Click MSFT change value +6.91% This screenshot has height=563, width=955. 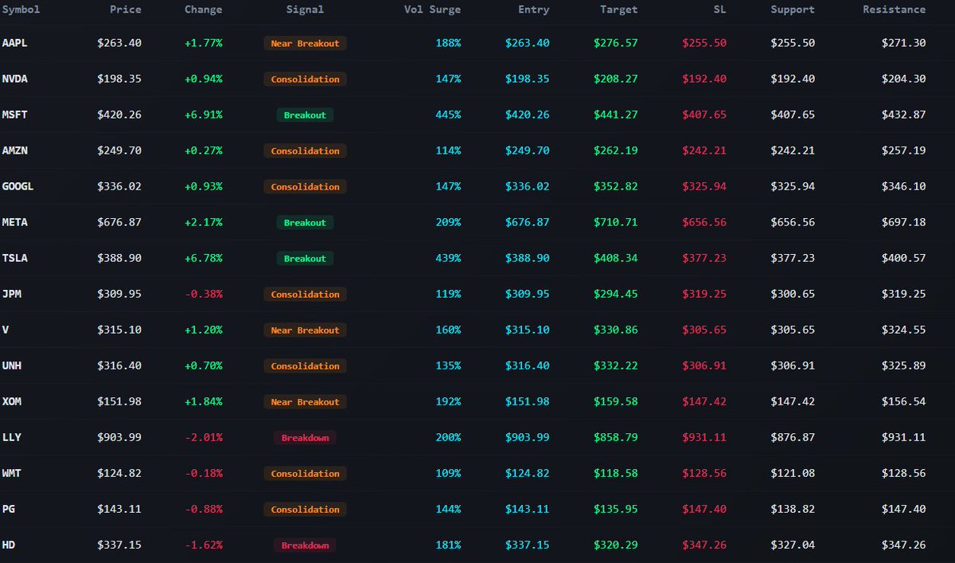204,115
